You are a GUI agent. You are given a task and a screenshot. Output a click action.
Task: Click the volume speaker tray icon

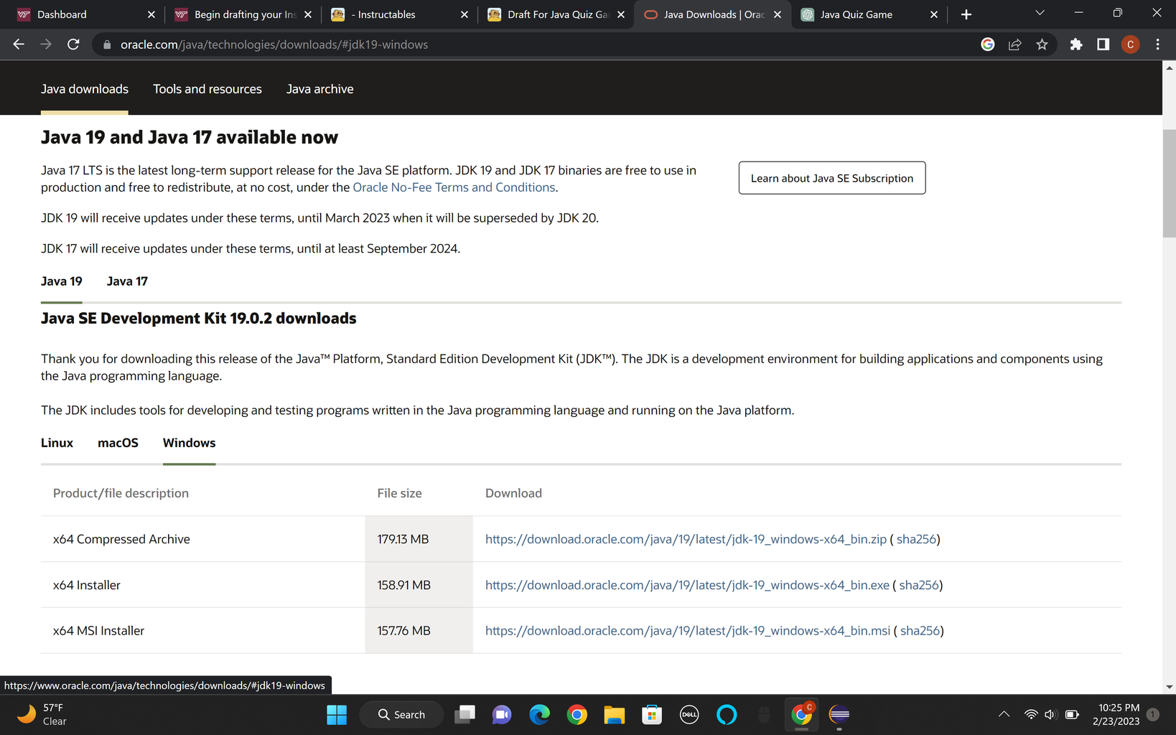(1051, 715)
